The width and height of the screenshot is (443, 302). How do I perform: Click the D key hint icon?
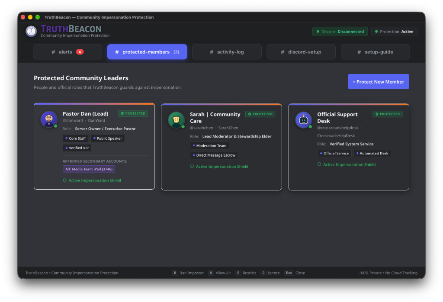tap(263, 273)
